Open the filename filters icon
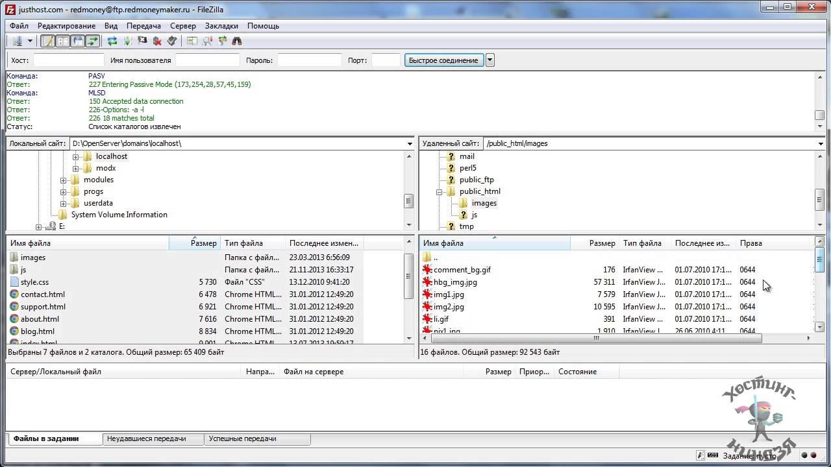Viewport: 831px width, 467px height. (x=192, y=41)
